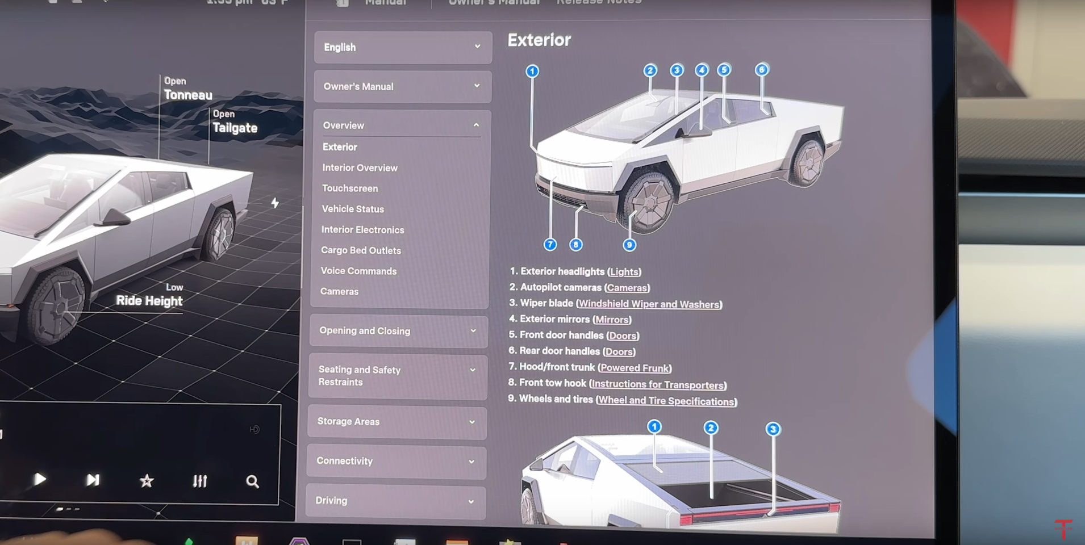Collapse the Overview section
1085x545 pixels.
[x=402, y=125]
